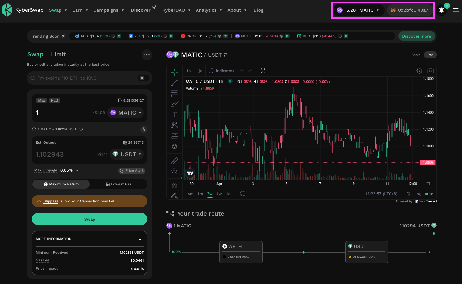Open the swap settings three-dots menu

tap(147, 55)
